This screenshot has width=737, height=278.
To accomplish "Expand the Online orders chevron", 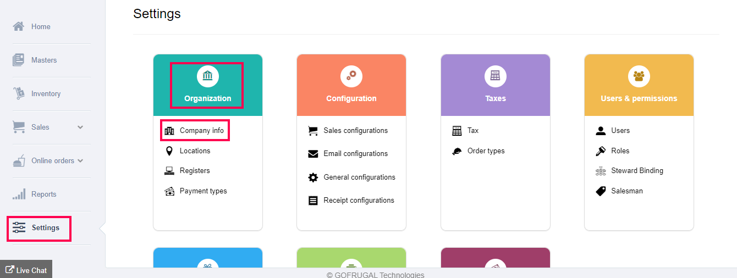I will [x=80, y=161].
